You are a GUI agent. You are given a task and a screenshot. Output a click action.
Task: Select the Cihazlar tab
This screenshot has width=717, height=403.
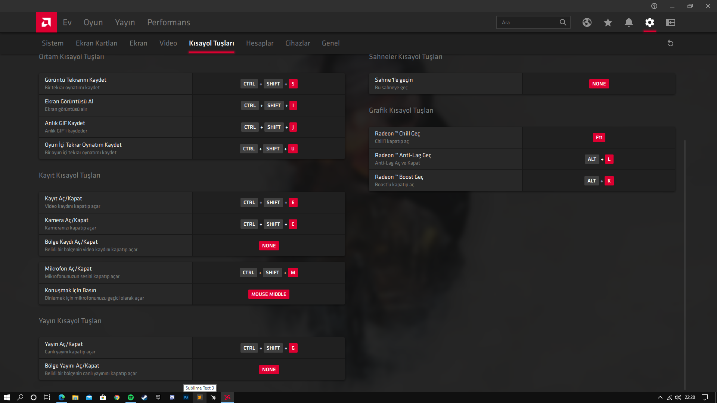pos(298,43)
